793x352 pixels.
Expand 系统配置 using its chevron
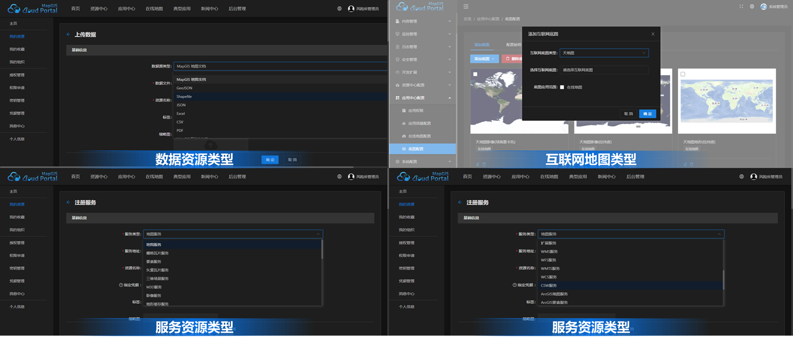pyautogui.click(x=450, y=161)
